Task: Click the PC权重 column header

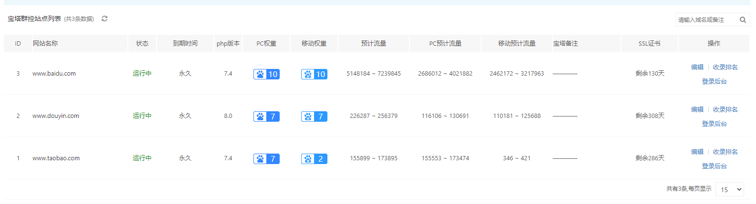Action: [266, 43]
